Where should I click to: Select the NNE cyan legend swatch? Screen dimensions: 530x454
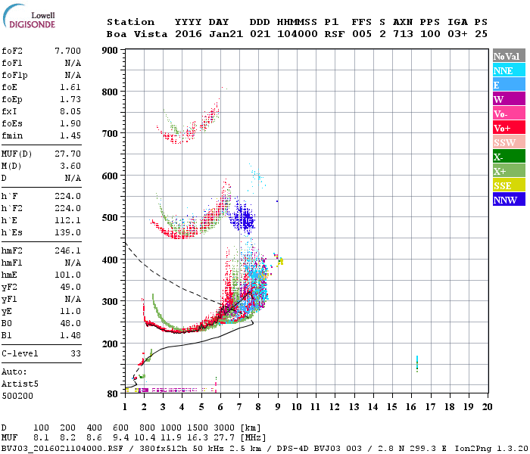(x=509, y=70)
